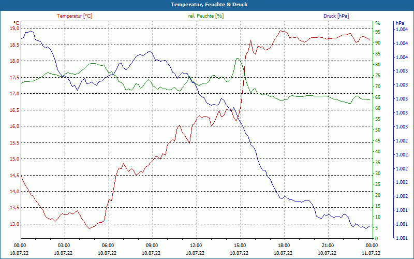The height and width of the screenshot is (259, 414).
Task: Click the "10" humidity axis value
Action: [378, 217]
